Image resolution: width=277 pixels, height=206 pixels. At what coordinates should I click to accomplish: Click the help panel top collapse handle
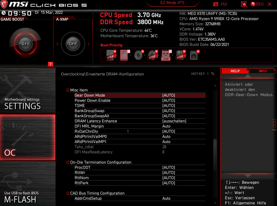point(248,76)
